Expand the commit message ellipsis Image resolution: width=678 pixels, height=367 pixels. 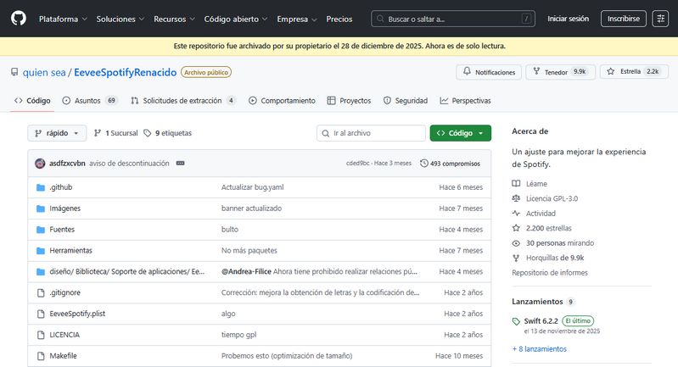coord(180,164)
